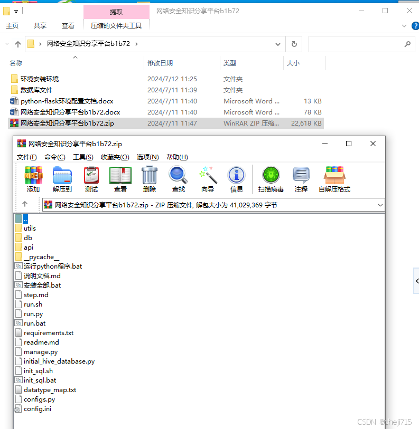The width and height of the screenshot is (419, 429).
Task: Click the Test (测试) archive icon
Action: point(91,179)
